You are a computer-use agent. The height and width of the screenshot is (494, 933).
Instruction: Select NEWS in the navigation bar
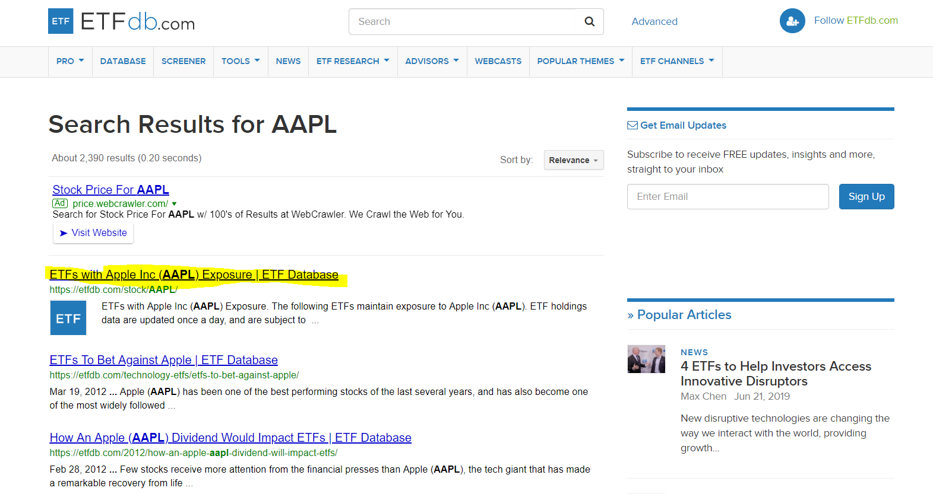click(x=288, y=61)
